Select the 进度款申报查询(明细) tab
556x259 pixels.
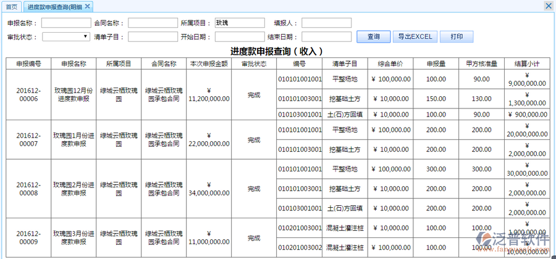pos(54,6)
